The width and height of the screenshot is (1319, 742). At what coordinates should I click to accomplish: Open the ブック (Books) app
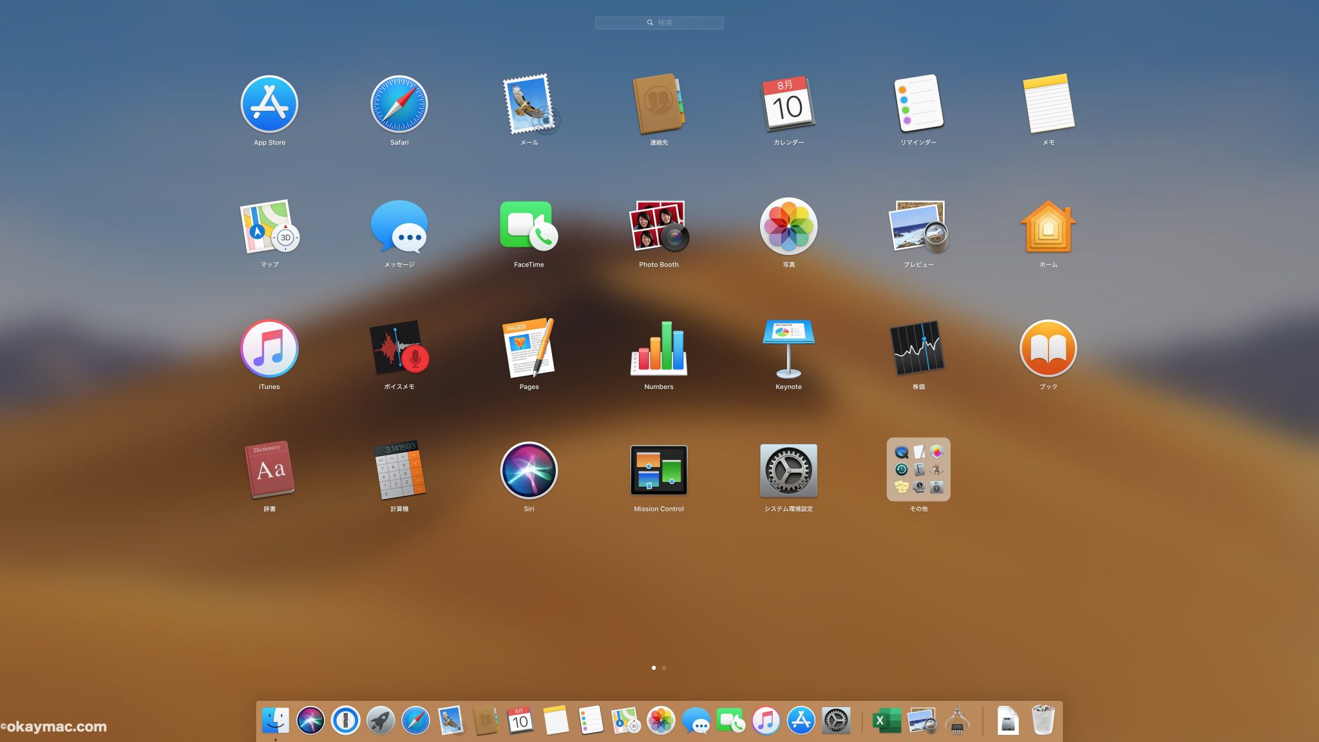click(1049, 348)
